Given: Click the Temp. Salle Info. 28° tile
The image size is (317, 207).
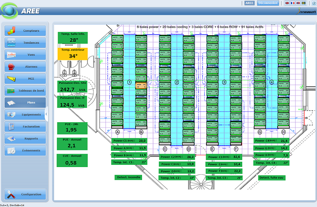Looking at the screenshot, I should tap(73, 38).
